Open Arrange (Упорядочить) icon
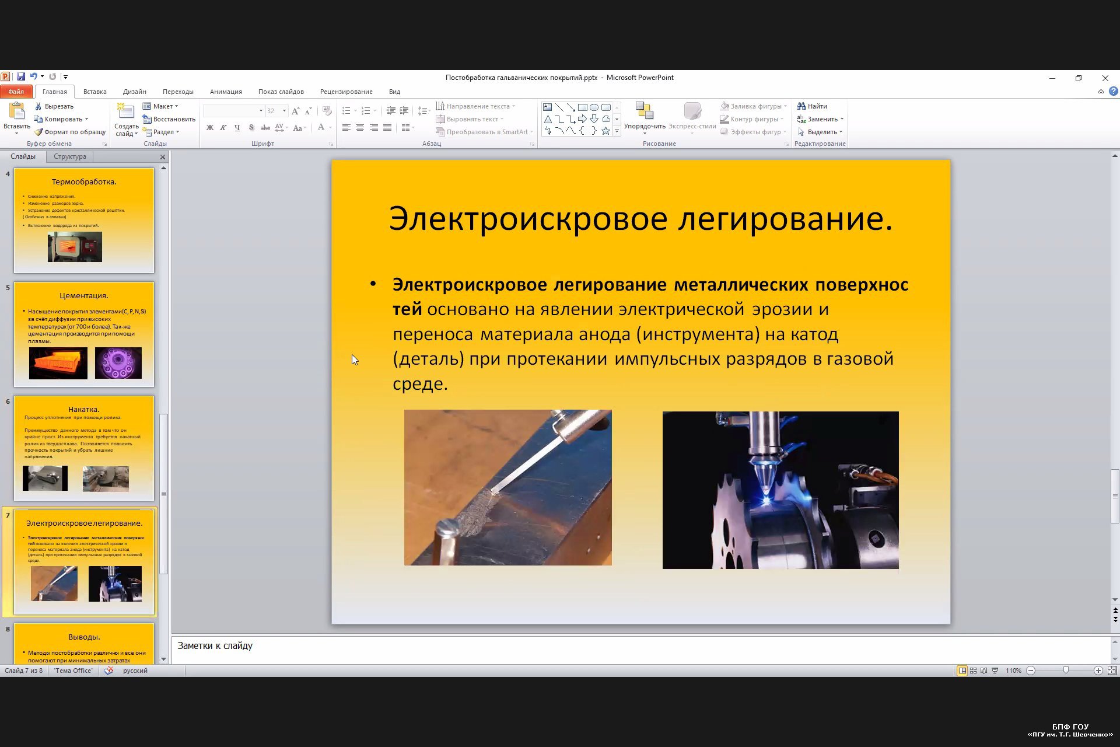Screen dimensions: 1120x747 click(645, 111)
